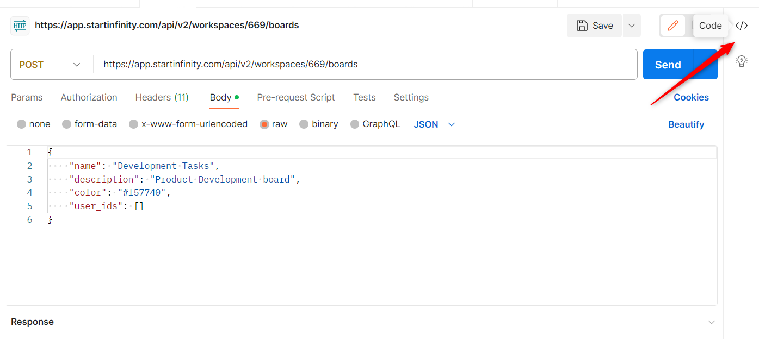The height and width of the screenshot is (339, 759).
Task: Open the lightbulb info icon
Action: [742, 61]
